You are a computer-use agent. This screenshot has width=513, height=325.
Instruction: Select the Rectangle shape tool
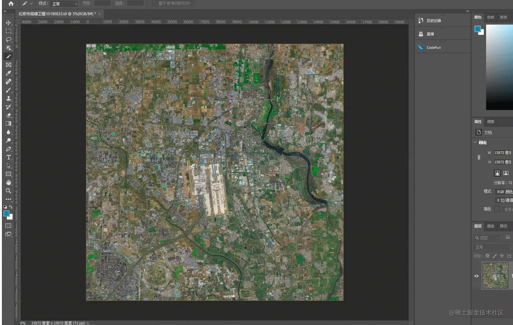(x=8, y=174)
